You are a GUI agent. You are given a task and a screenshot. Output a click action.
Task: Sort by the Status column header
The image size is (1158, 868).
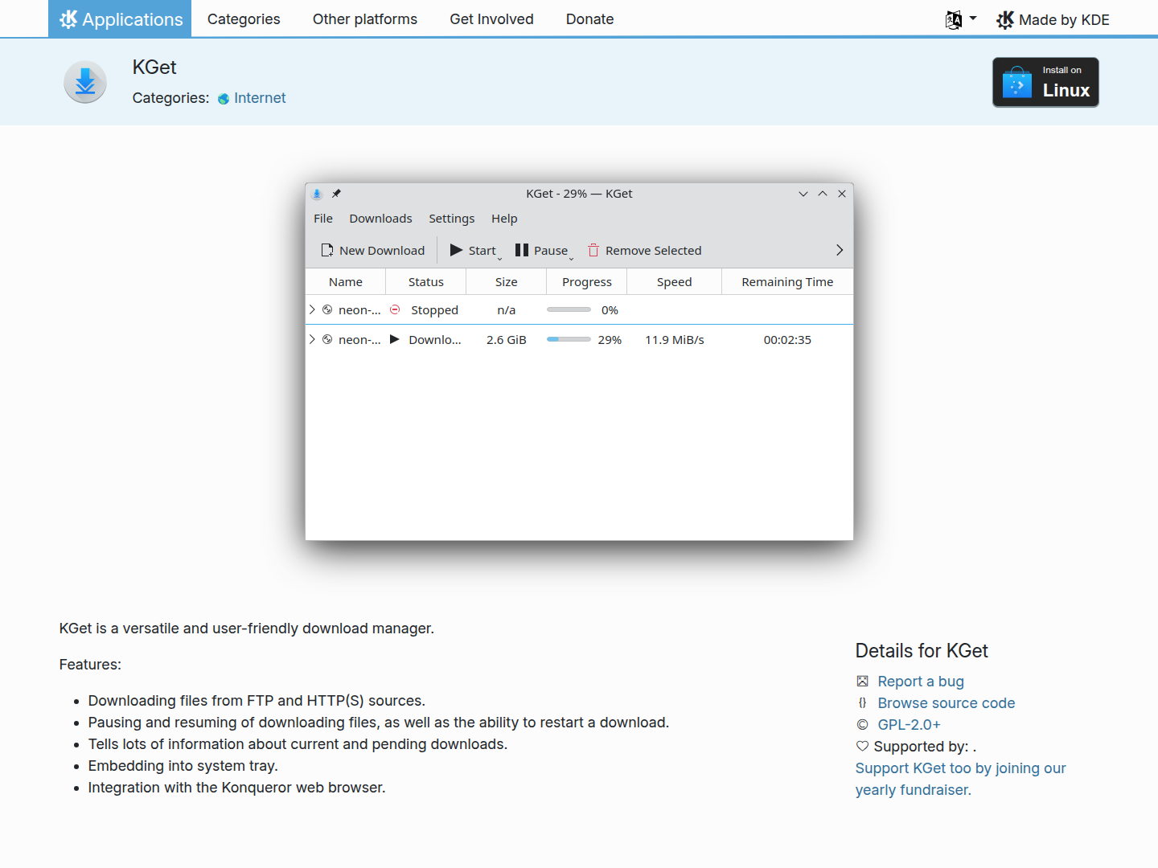click(x=426, y=282)
